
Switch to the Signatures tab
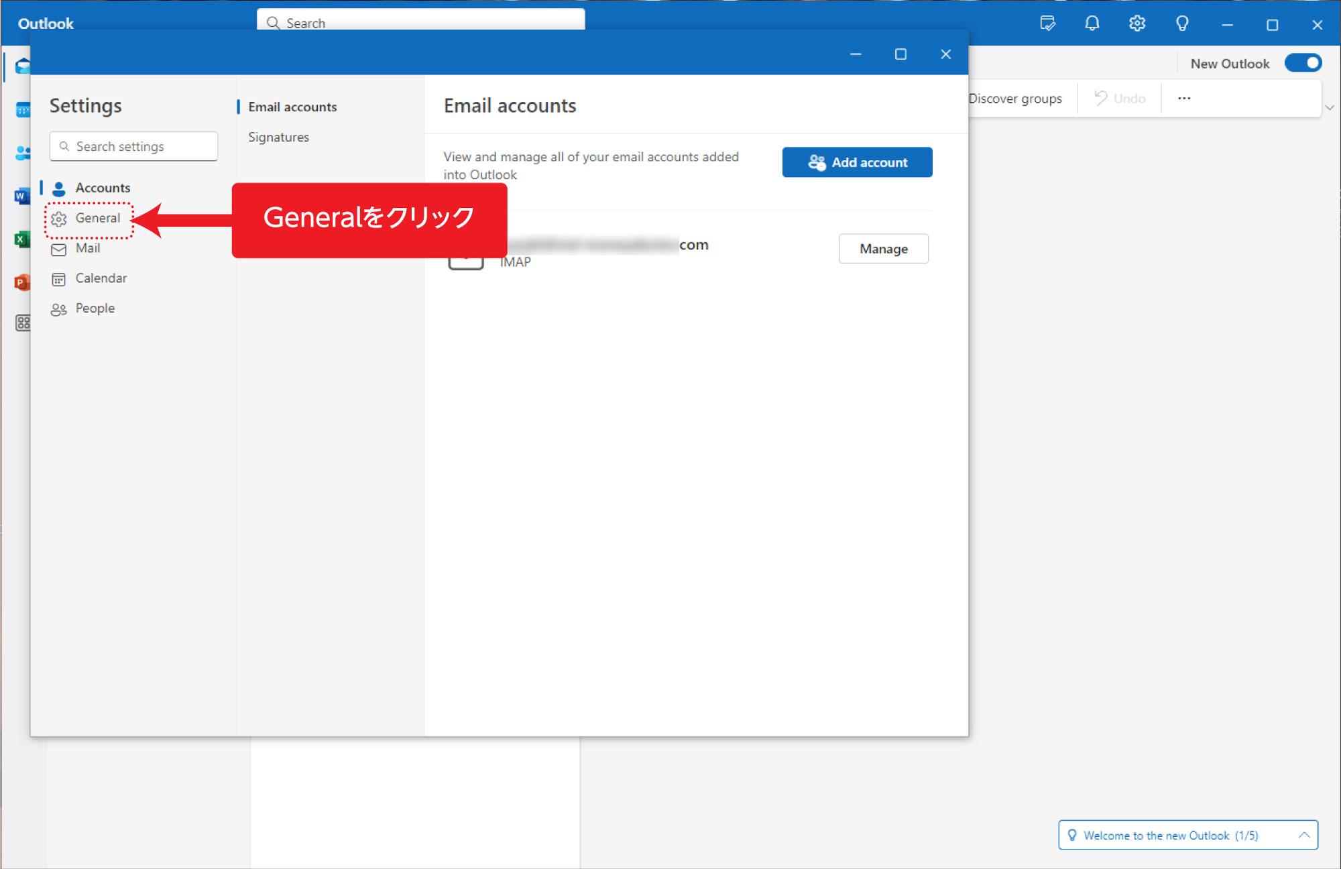coord(278,137)
